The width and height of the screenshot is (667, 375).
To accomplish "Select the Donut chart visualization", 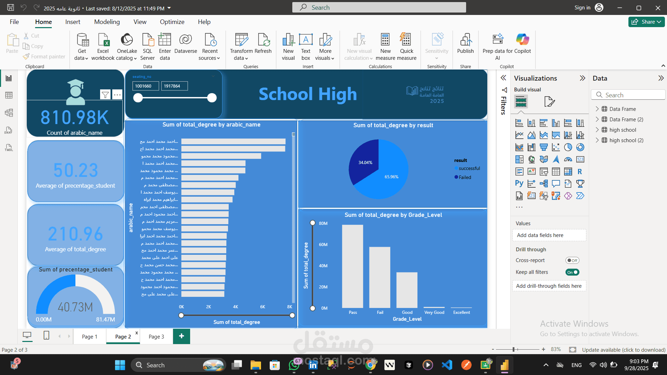I will pos(580,147).
